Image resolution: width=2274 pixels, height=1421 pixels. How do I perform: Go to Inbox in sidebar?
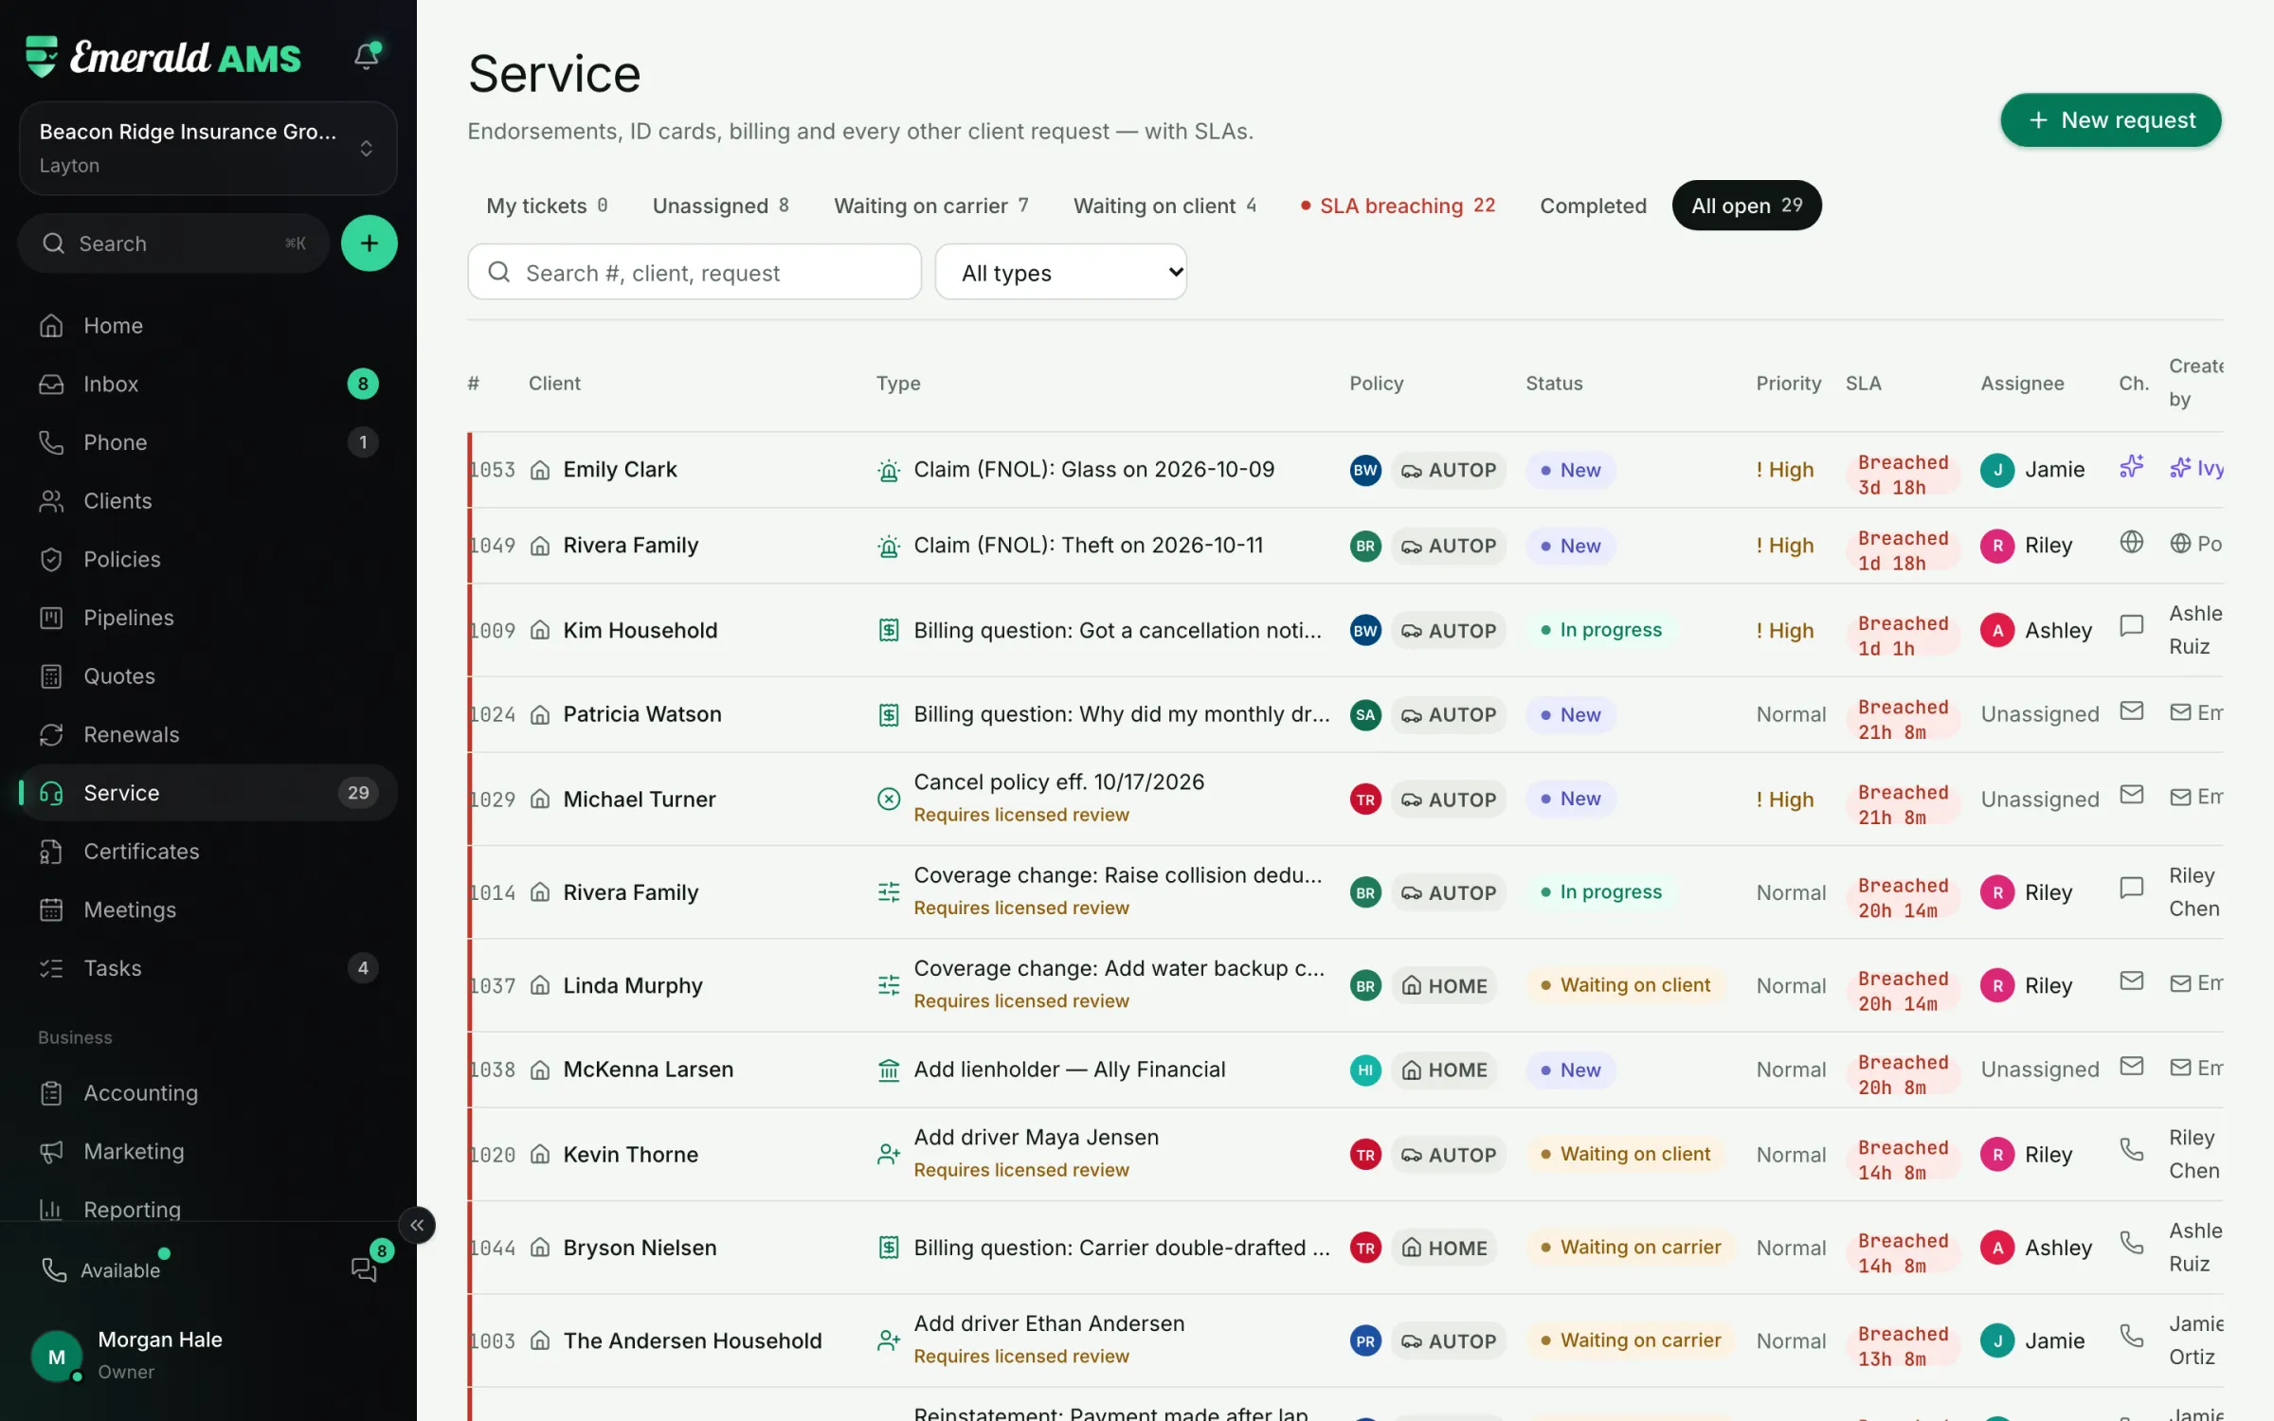click(x=208, y=384)
